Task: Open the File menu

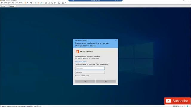Action: pos(2,3)
